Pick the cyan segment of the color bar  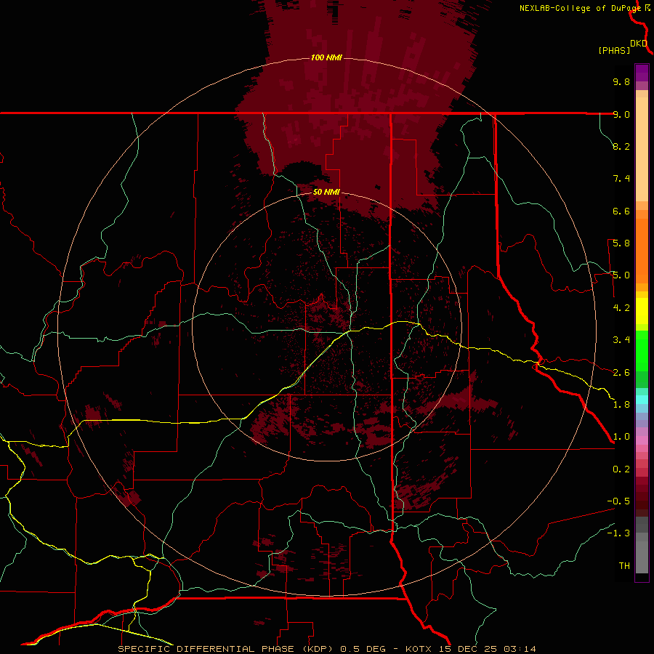pos(642,400)
